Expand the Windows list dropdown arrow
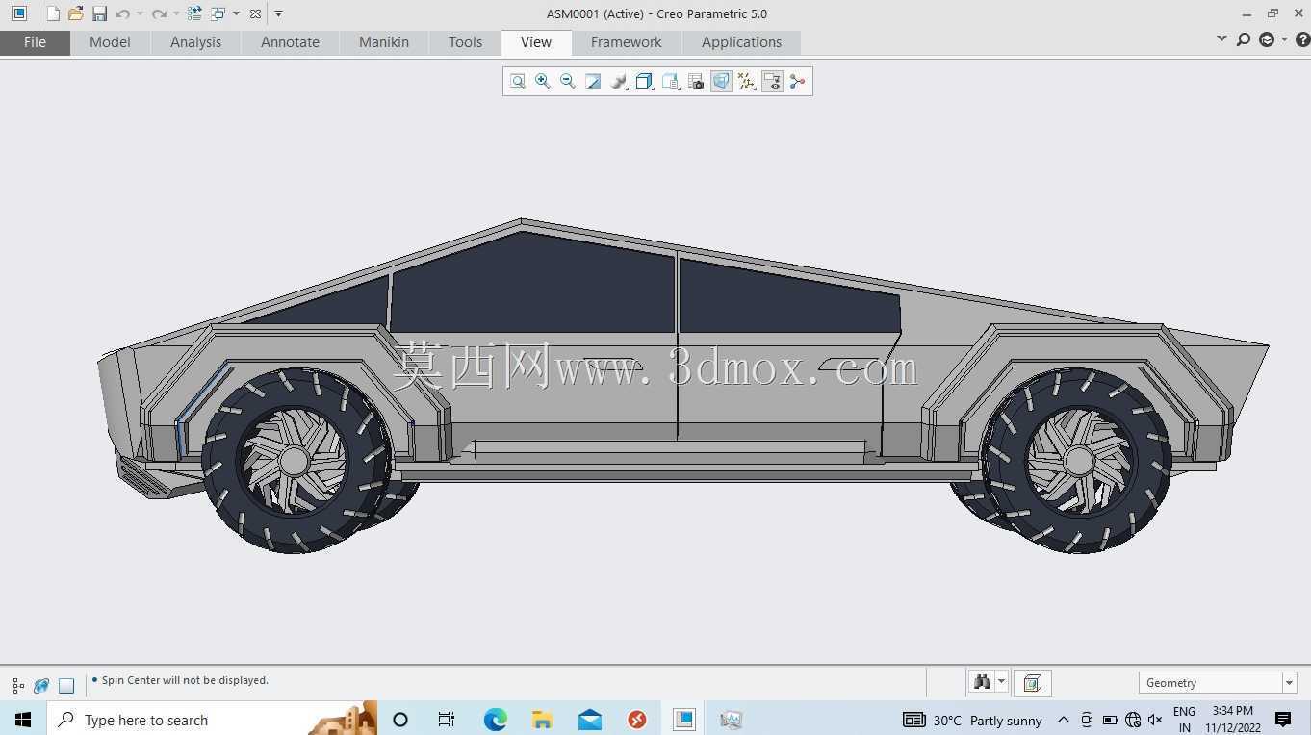The width and height of the screenshot is (1311, 735). coord(236,13)
